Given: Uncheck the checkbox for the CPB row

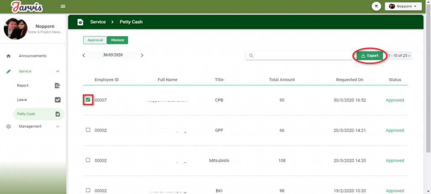Looking at the screenshot, I should [88, 100].
